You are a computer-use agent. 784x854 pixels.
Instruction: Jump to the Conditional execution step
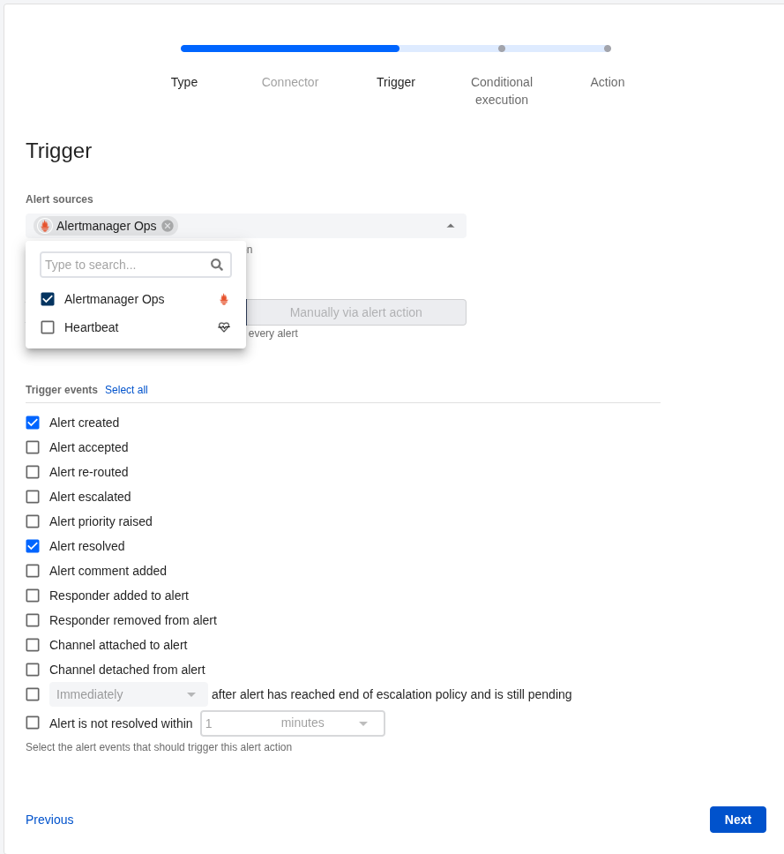coord(501,90)
